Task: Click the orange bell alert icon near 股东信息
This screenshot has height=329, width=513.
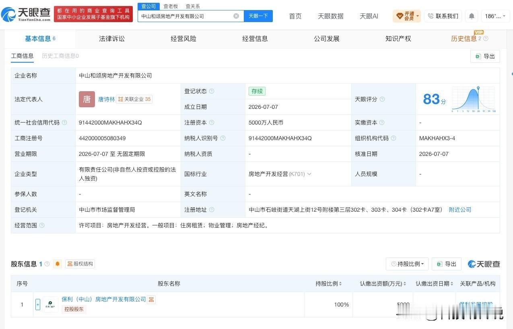Action: (58, 264)
